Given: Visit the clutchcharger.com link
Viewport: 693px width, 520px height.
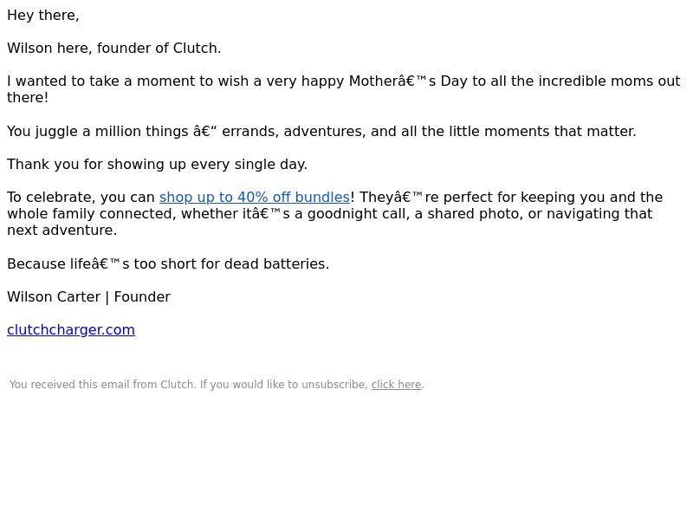Looking at the screenshot, I should [x=71, y=330].
